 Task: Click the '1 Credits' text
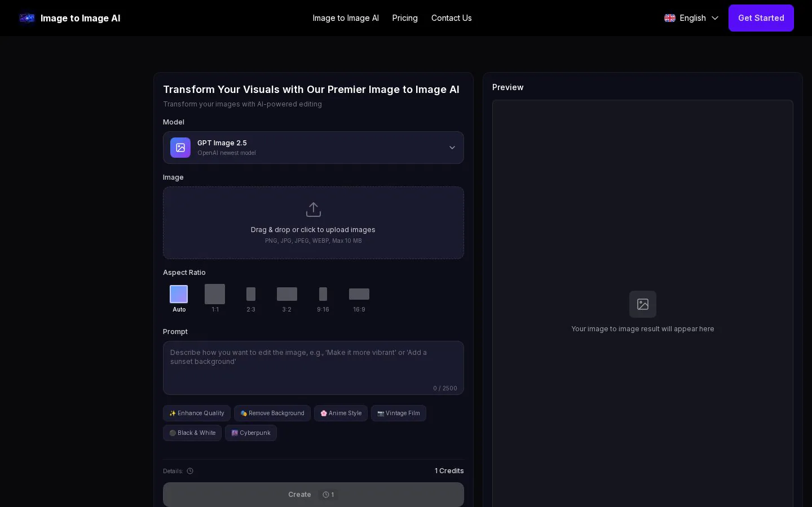(449, 471)
